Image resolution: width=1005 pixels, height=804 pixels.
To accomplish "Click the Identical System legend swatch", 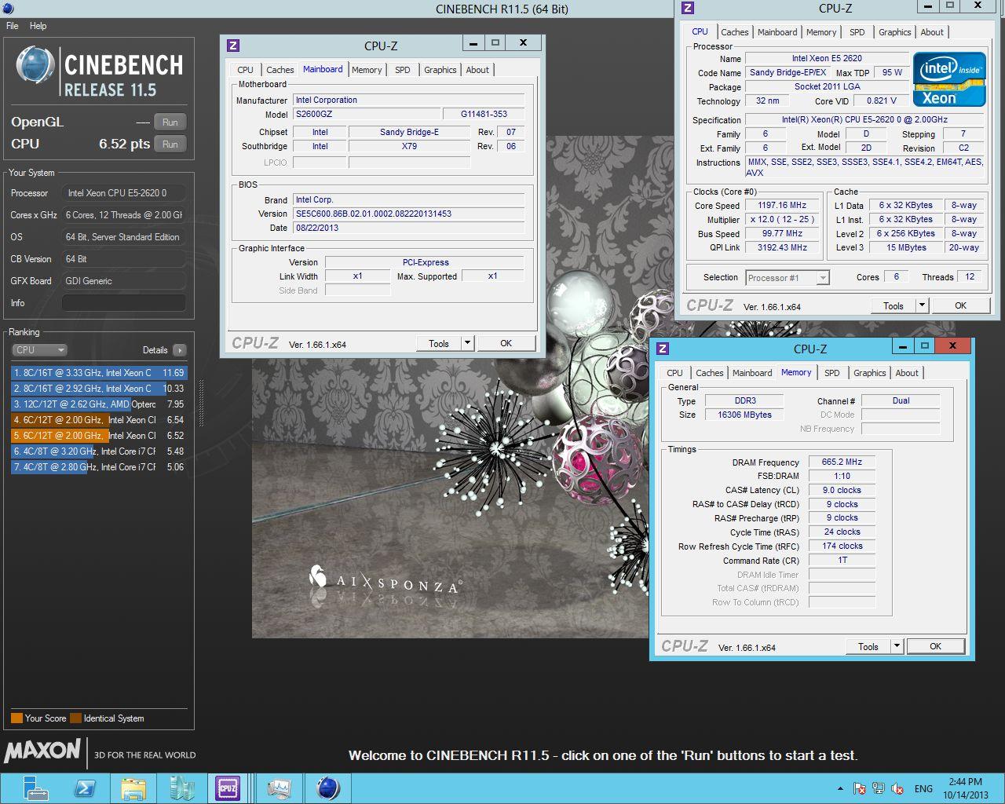I will click(x=75, y=718).
